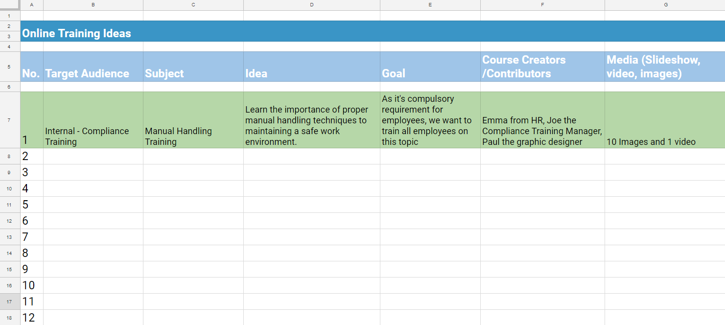Click the 'No.' header cell
Viewport: 725px width, 325px height.
tap(32, 67)
